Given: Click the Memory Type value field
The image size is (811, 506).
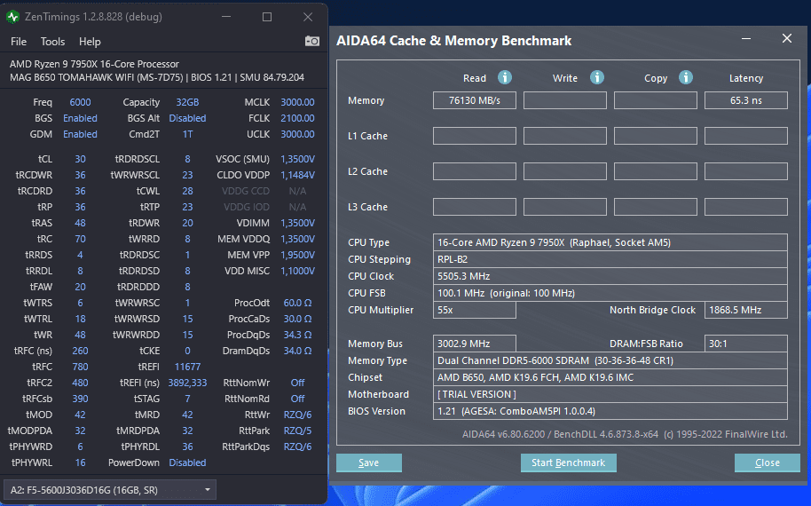Looking at the screenshot, I should pyautogui.click(x=610, y=360).
